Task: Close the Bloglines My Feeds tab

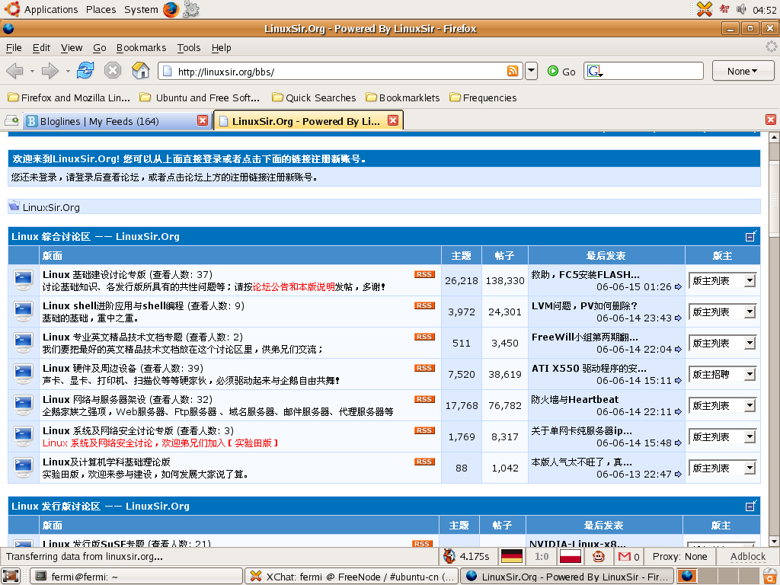Action: click(203, 121)
